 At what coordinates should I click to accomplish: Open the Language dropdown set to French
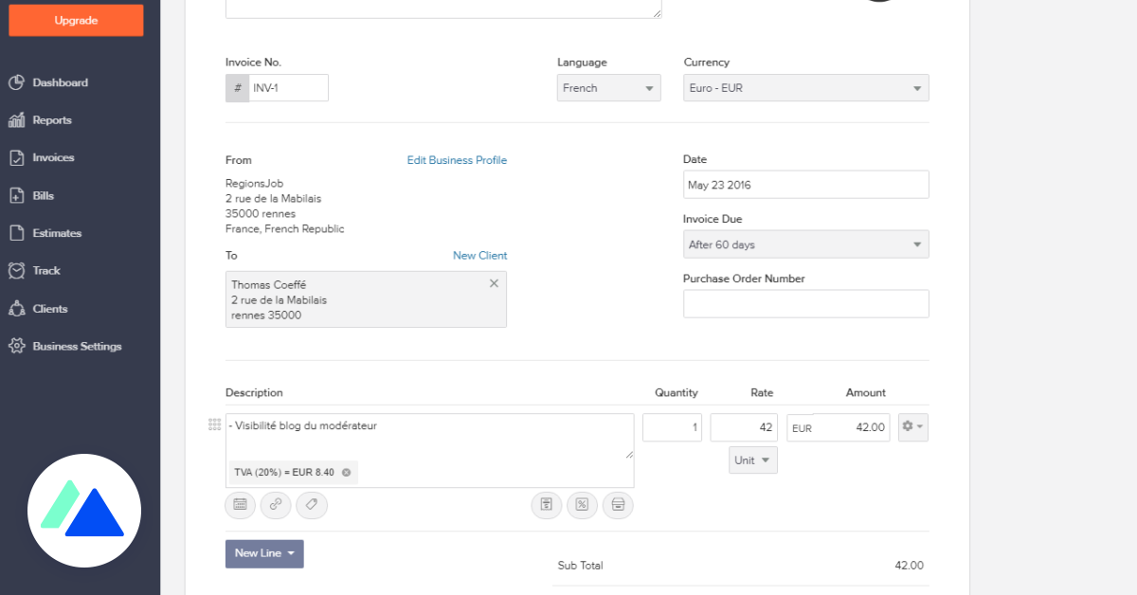[608, 88]
